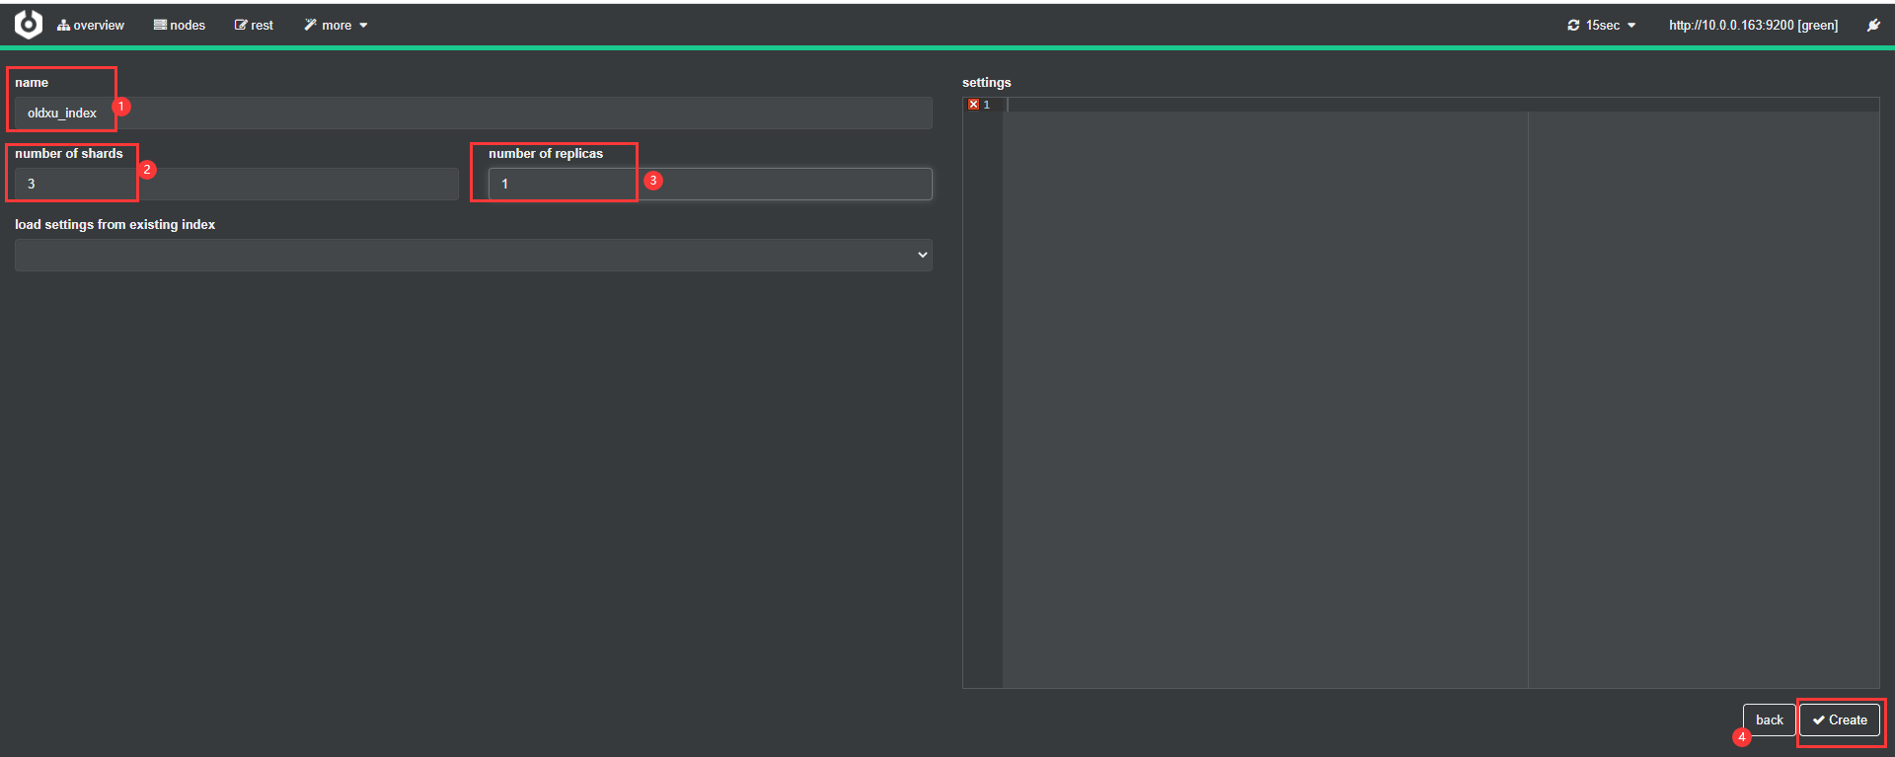1895x757 pixels.
Task: Click the red error marker on line 1
Action: [x=973, y=105]
